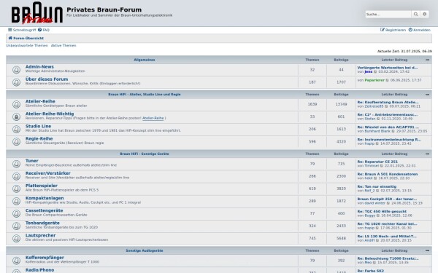Screen dimensions: 438x273
Task: Click status icon beside Lautsprecher
Action: tap(16, 239)
